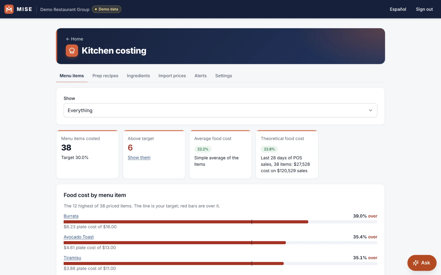
Task: Click Sign out
Action: pos(424,9)
